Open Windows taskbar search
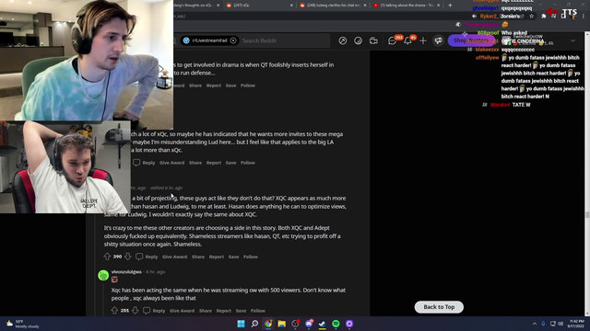 click(x=254, y=324)
